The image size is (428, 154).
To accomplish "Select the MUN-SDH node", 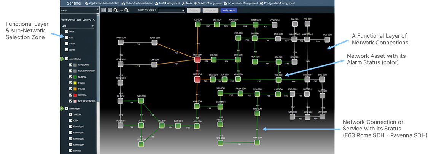I will pos(238,79).
